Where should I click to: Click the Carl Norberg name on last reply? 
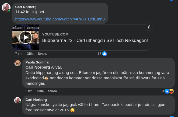click(x=36, y=100)
